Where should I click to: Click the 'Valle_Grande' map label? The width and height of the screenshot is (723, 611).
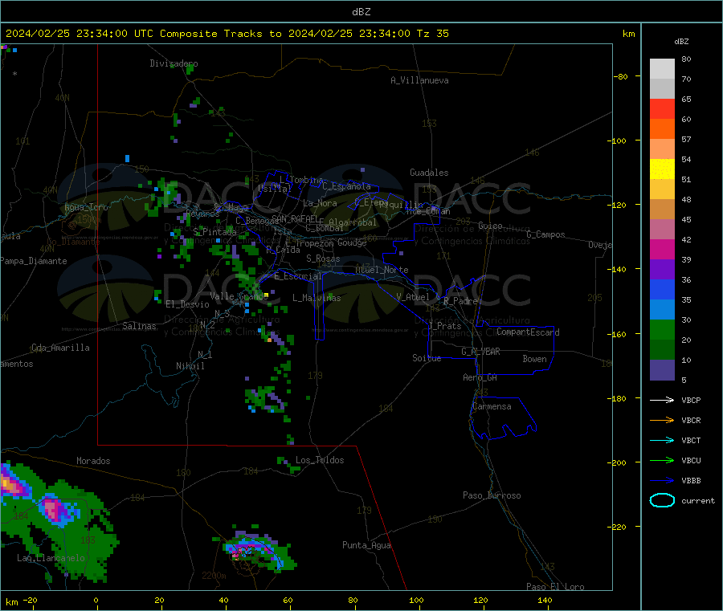click(x=239, y=295)
